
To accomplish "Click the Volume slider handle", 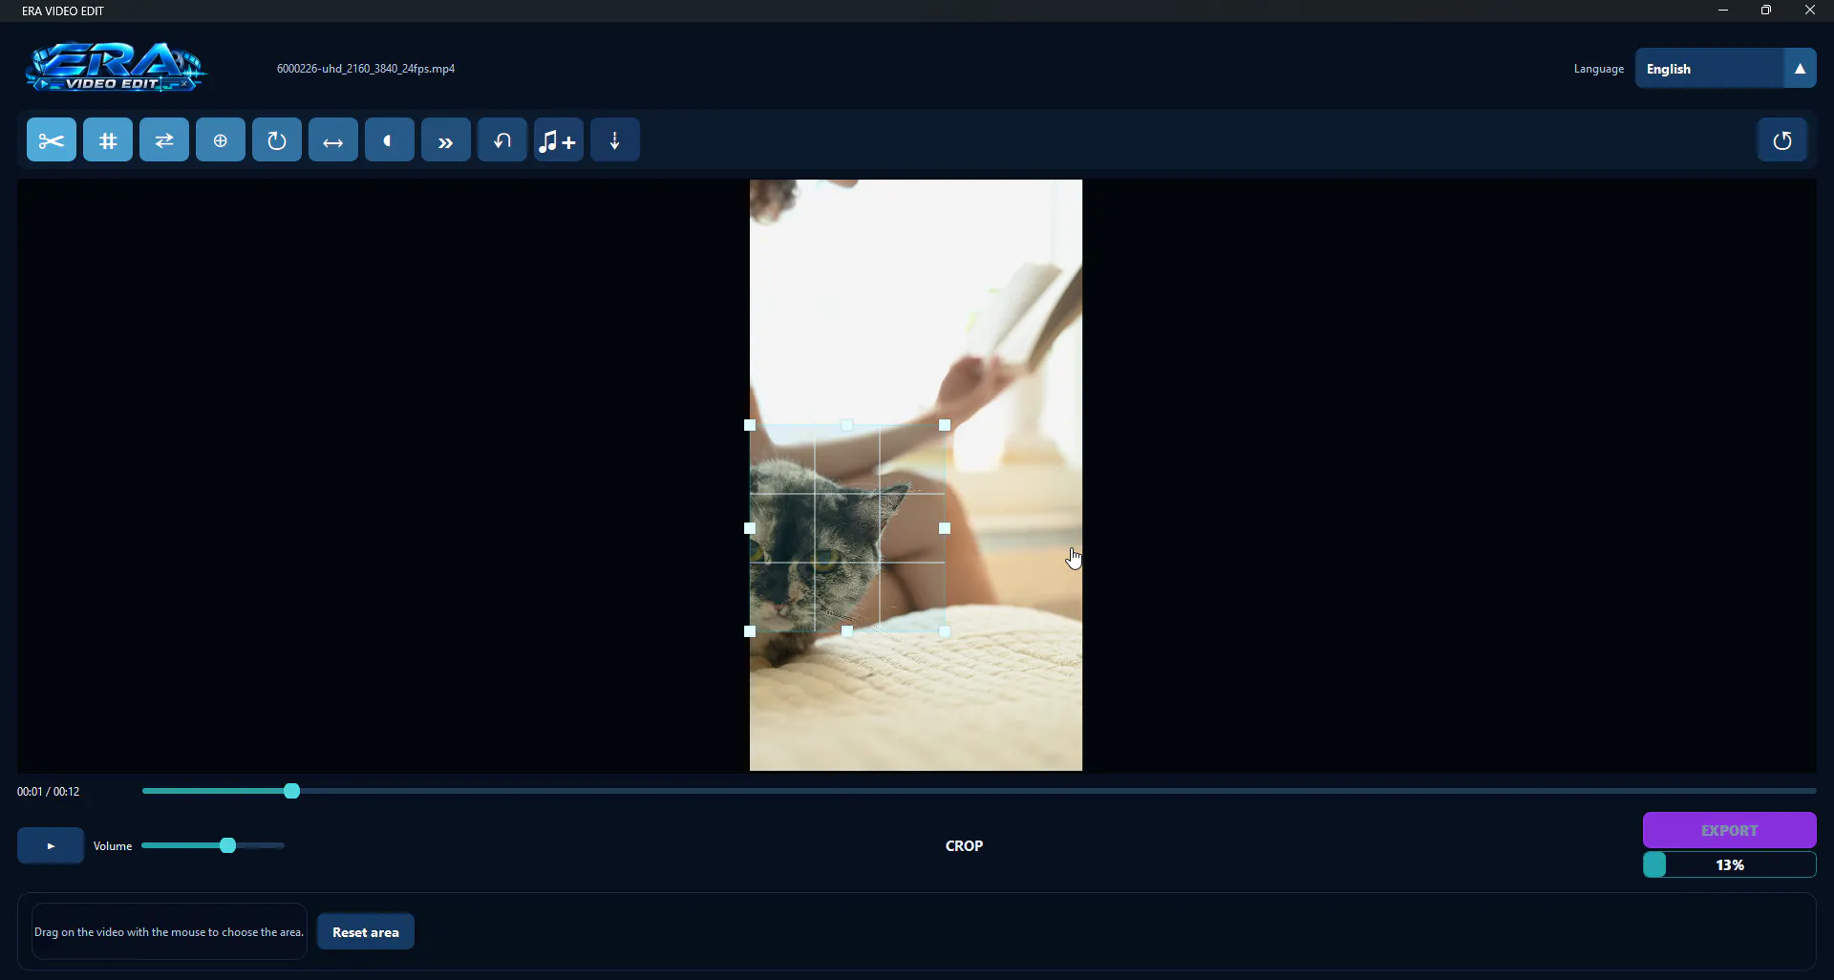I will [227, 845].
